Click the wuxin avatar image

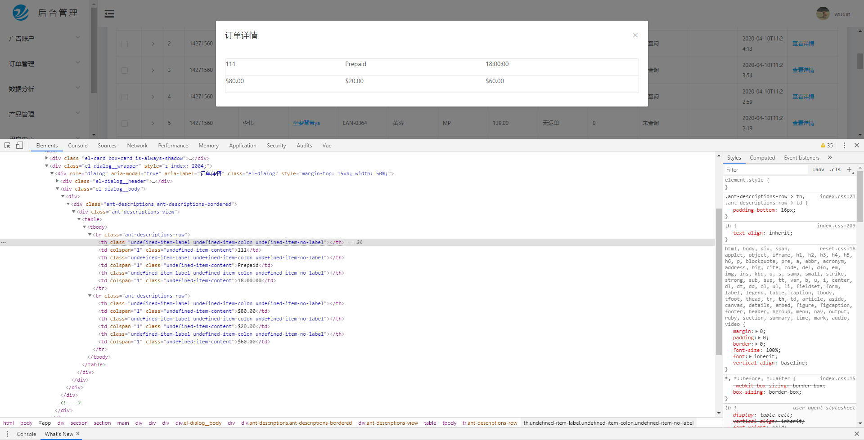pyautogui.click(x=823, y=13)
